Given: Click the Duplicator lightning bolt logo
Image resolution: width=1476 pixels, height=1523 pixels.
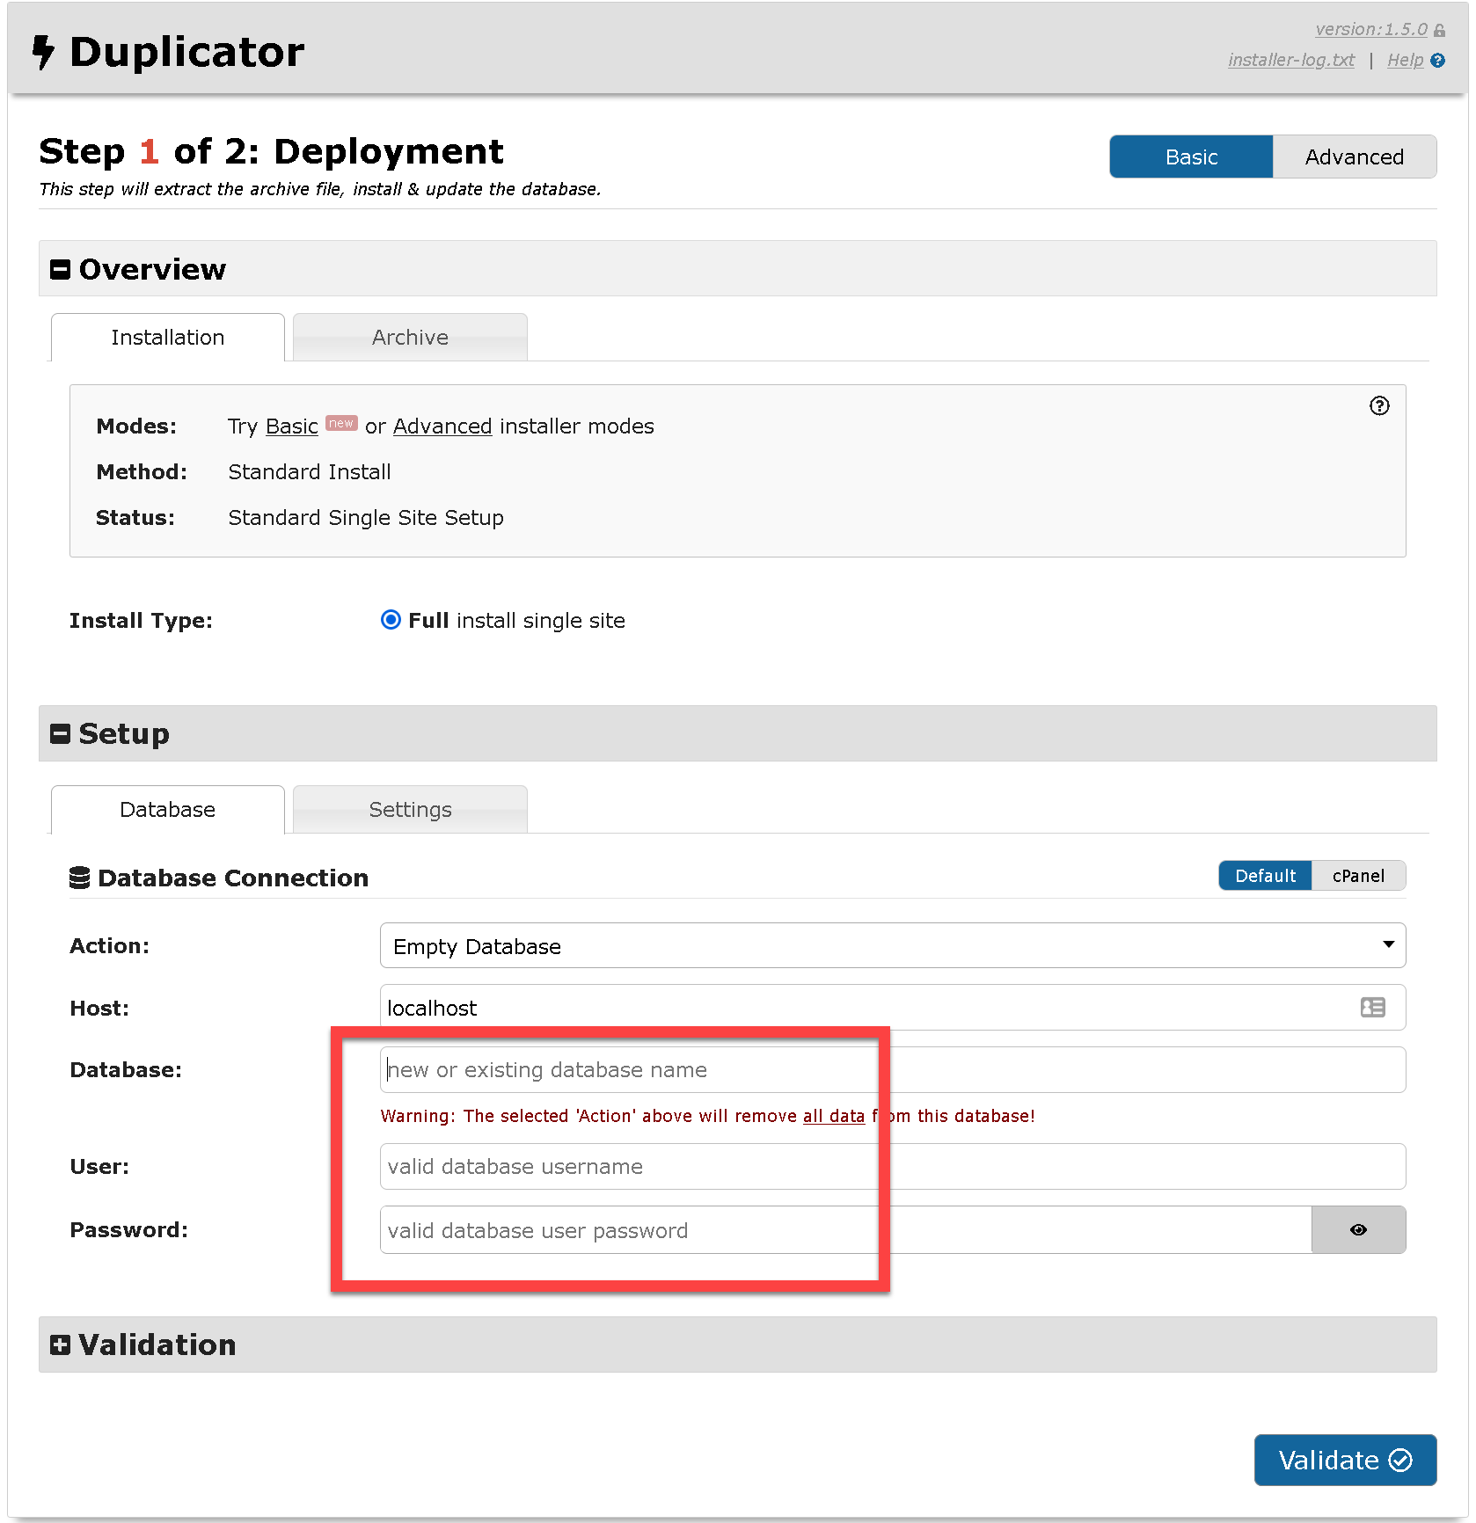Looking at the screenshot, I should point(43,52).
